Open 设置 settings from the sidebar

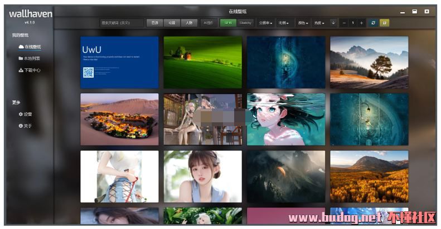(25, 114)
